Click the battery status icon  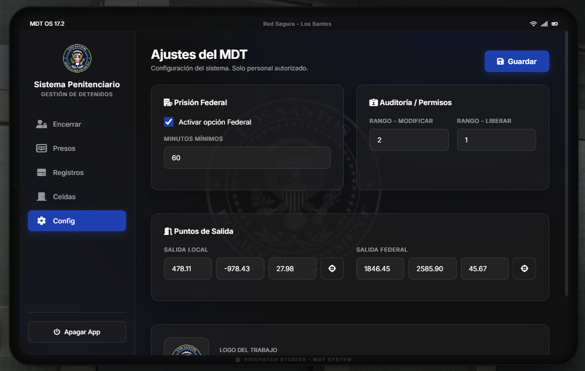[555, 24]
